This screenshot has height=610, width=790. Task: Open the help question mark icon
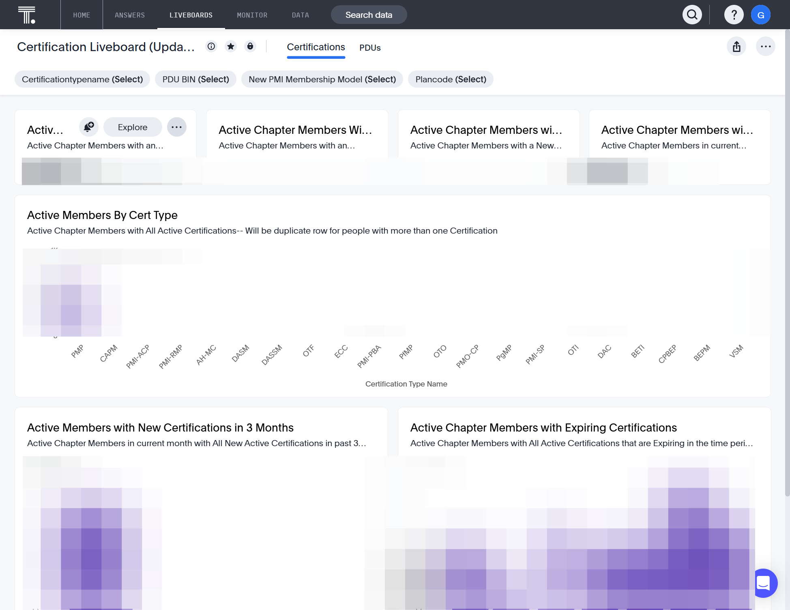(734, 15)
